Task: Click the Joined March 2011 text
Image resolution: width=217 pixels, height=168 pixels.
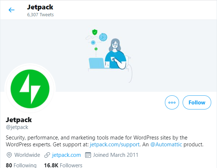Action: (x=115, y=155)
